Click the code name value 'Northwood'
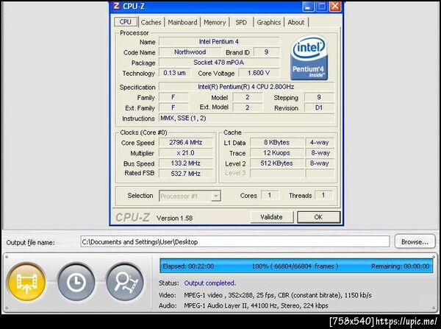The image size is (441, 329). point(190,52)
